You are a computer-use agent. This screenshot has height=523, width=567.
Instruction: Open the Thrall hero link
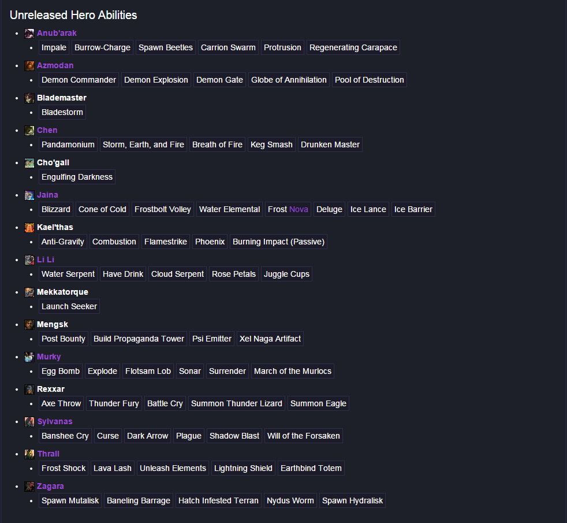49,454
